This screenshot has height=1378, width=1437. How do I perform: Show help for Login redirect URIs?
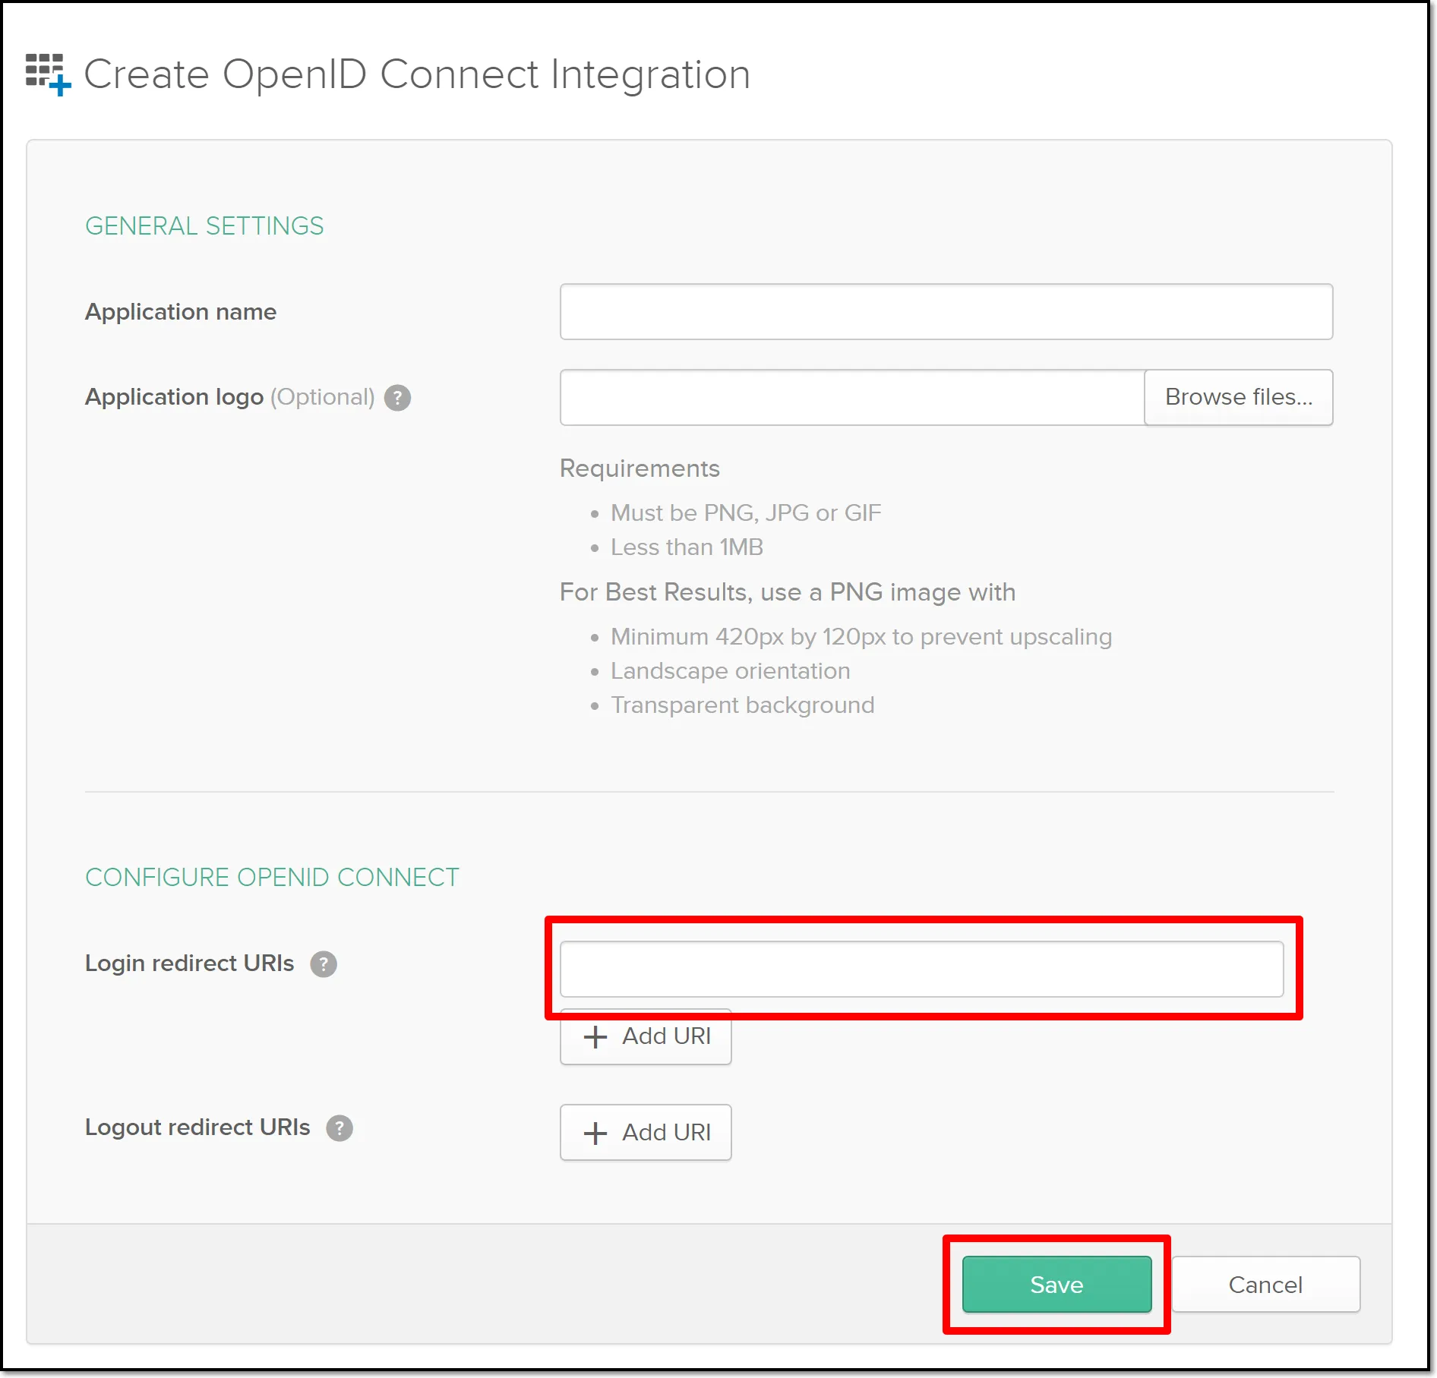[324, 964]
